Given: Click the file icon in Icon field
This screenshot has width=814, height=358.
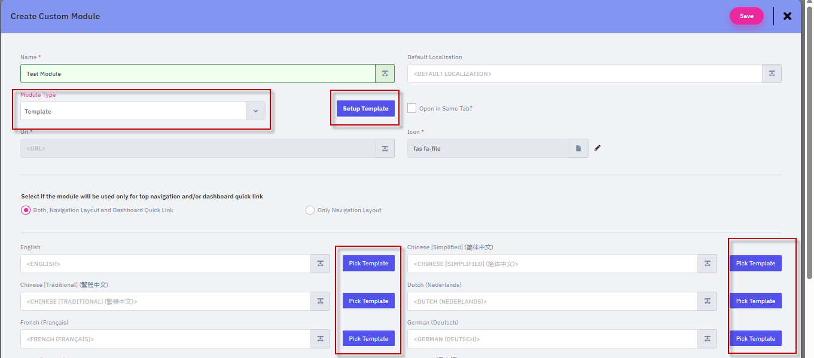Looking at the screenshot, I should [x=578, y=148].
